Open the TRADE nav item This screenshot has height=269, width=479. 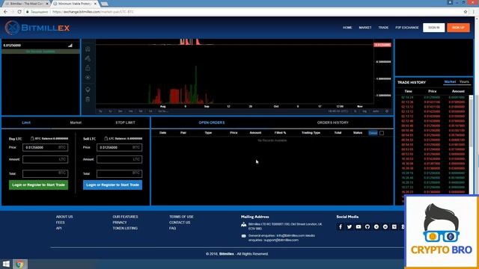383,28
